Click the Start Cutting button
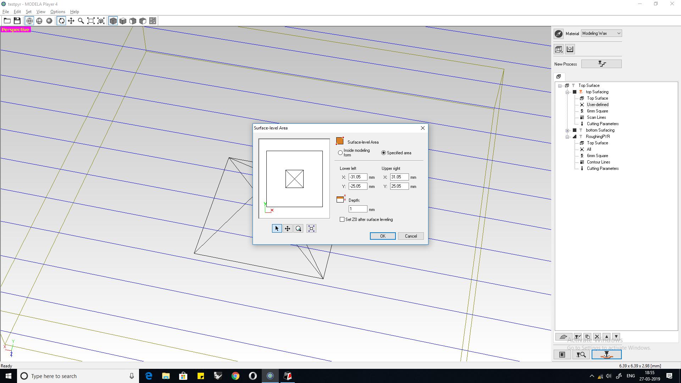681x383 pixels. click(607, 354)
